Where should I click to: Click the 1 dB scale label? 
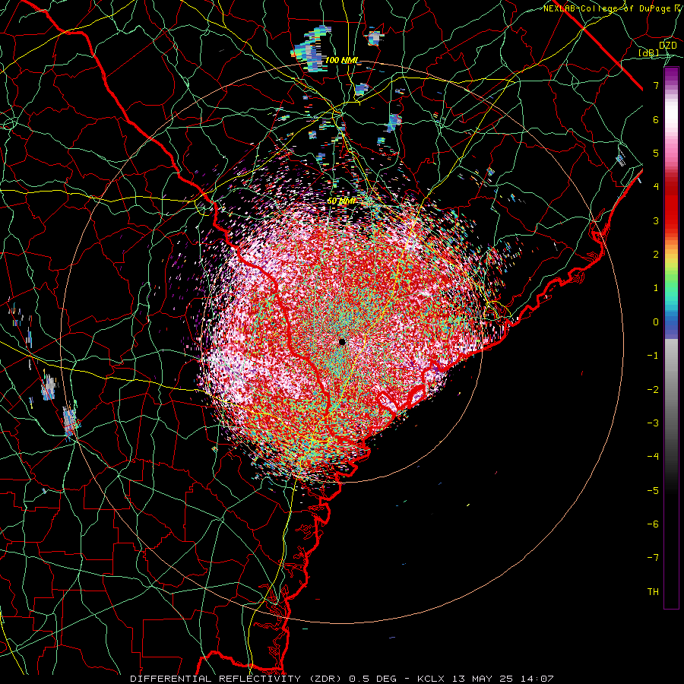(x=656, y=288)
